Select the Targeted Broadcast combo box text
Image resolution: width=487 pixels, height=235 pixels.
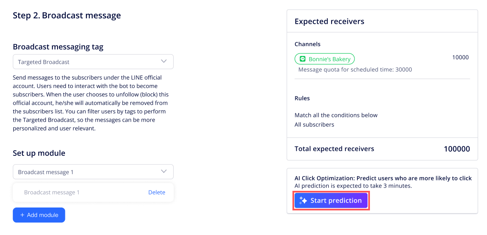[x=44, y=62]
